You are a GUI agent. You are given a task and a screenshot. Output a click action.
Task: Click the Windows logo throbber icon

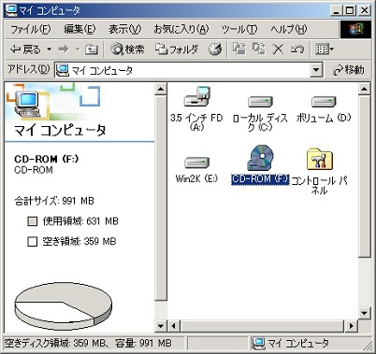coord(355,29)
